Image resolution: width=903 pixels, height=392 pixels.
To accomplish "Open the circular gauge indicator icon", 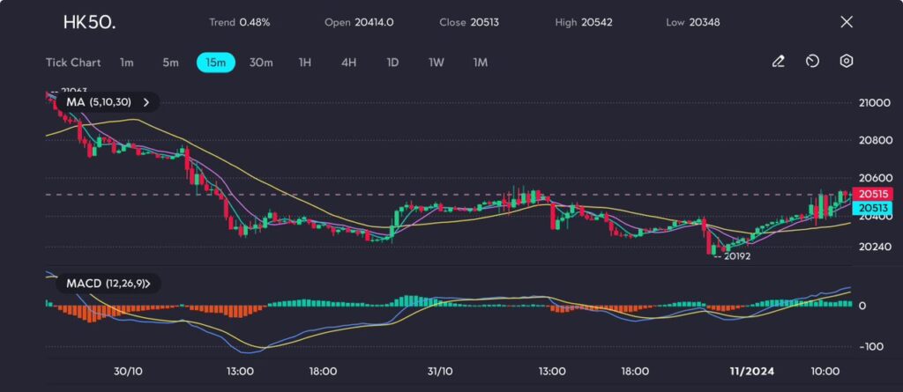I will click(x=812, y=62).
